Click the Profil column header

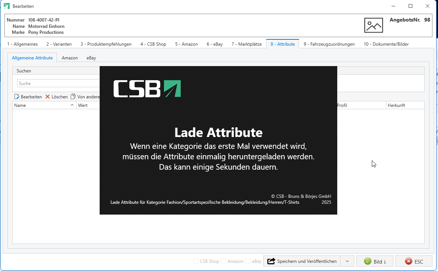click(x=361, y=105)
